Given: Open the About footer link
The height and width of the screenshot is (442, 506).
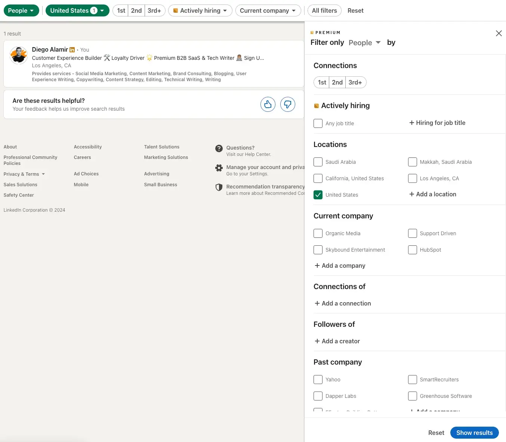Looking at the screenshot, I should tap(10, 147).
